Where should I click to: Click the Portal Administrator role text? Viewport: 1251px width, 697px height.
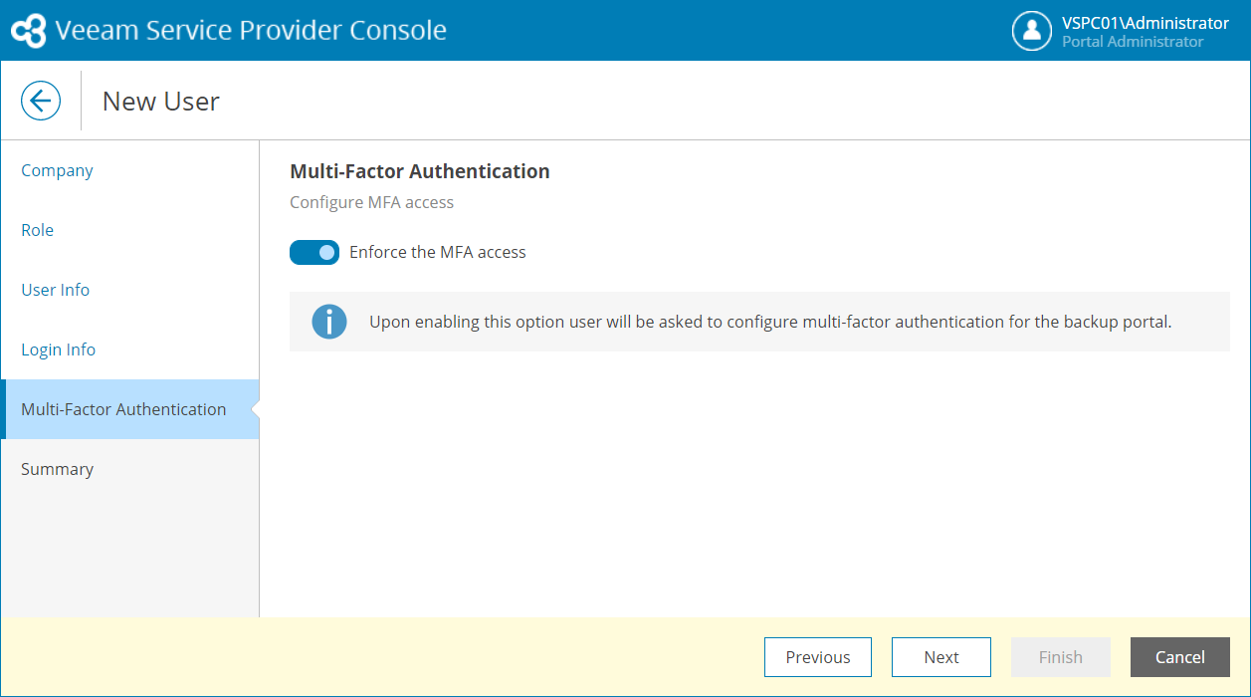[1133, 42]
